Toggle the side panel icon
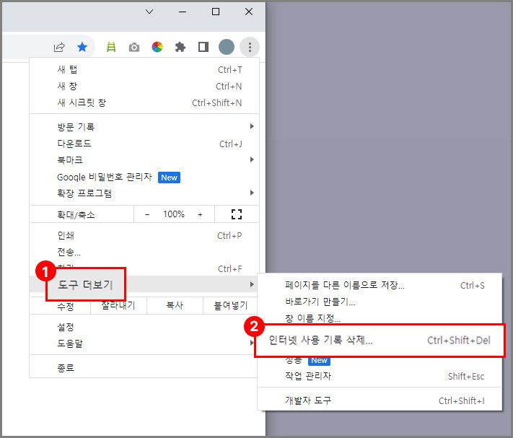513x438 pixels. click(203, 48)
